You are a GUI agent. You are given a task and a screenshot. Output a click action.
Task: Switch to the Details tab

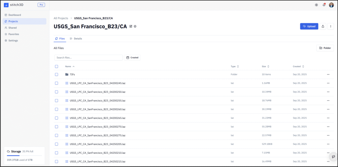[76, 39]
